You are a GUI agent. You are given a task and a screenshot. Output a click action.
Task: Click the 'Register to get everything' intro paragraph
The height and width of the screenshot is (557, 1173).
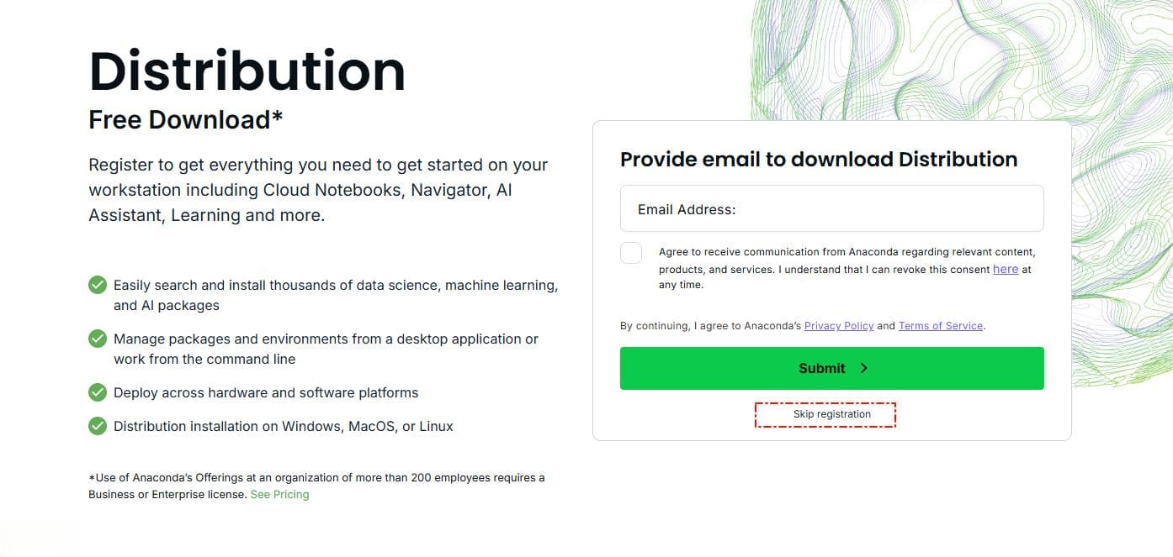pos(318,190)
